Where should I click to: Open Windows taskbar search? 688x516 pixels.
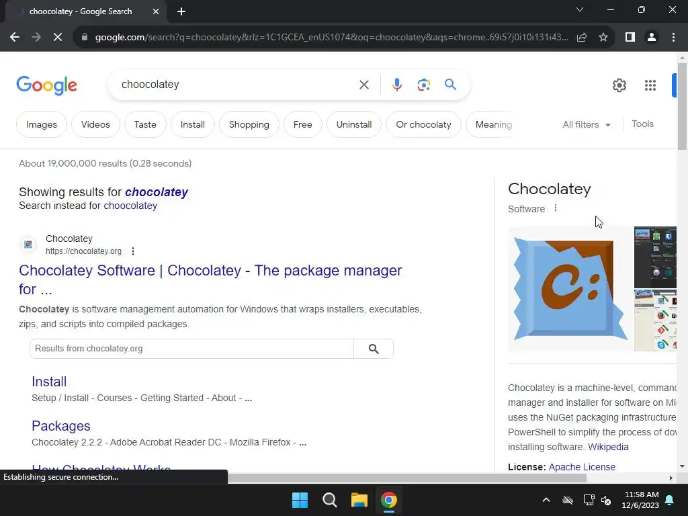pos(329,500)
